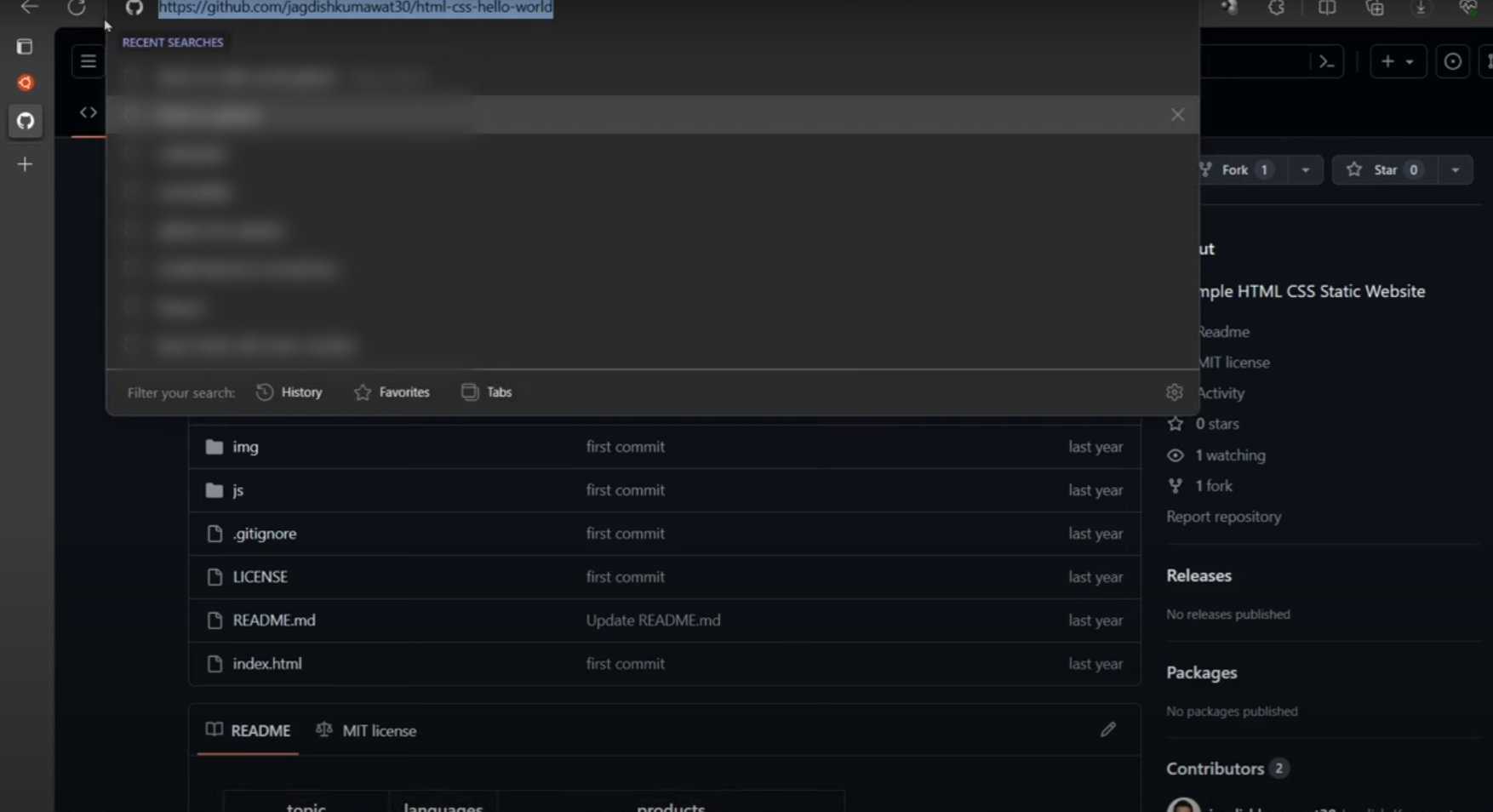View 'first commit' message on img row
This screenshot has width=1493, height=812.
626,447
